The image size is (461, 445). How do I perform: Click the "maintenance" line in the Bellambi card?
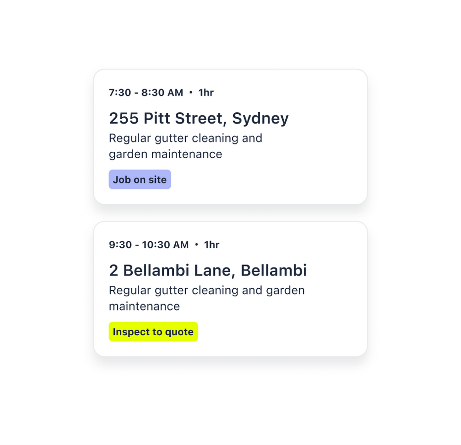(x=144, y=307)
